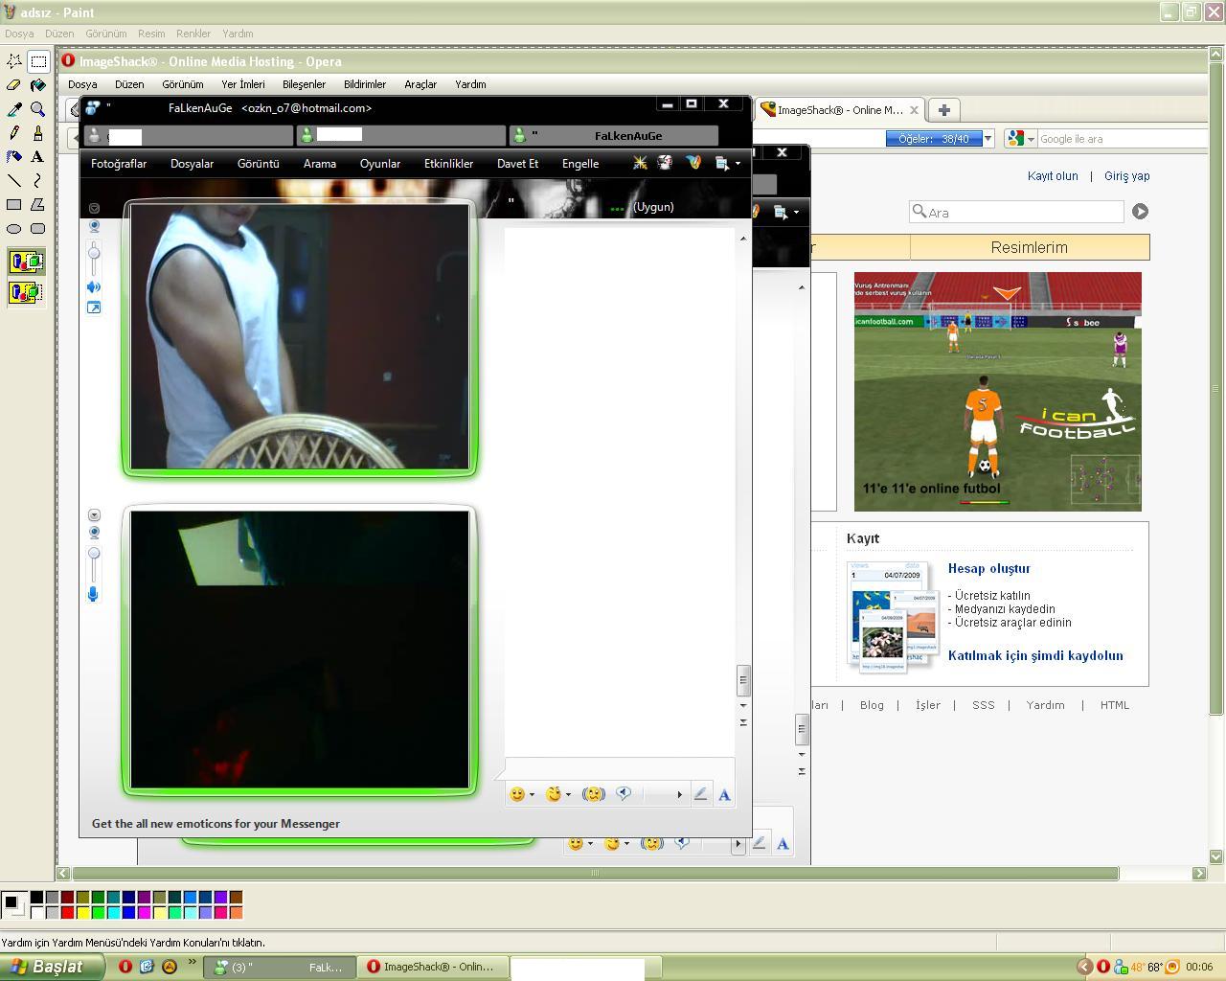Open the Öğeler 38/40 dropdown
Screen dimensions: 1226x981
[988, 139]
